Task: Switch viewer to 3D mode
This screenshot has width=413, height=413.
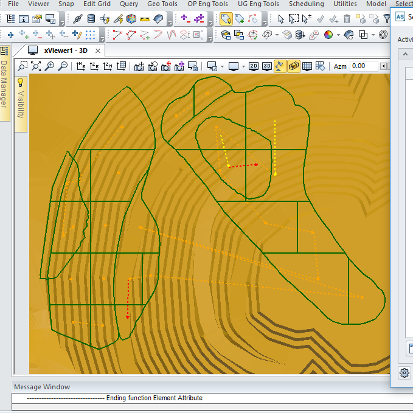Action: tap(267, 66)
